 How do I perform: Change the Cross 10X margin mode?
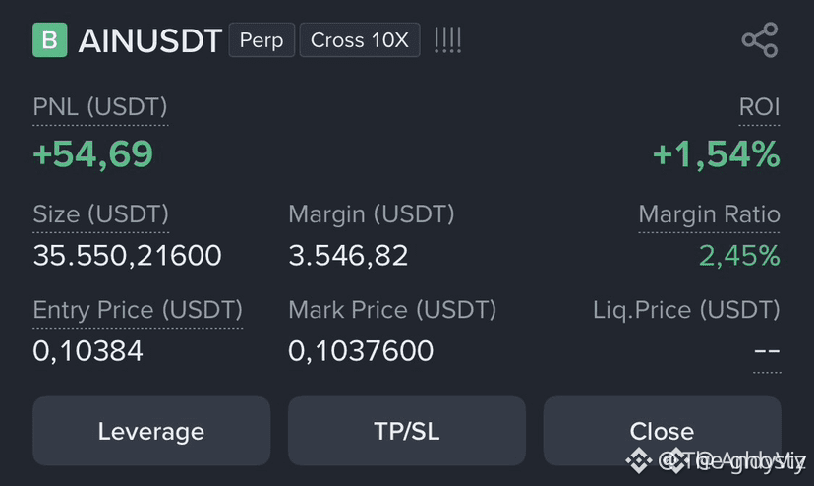point(360,40)
